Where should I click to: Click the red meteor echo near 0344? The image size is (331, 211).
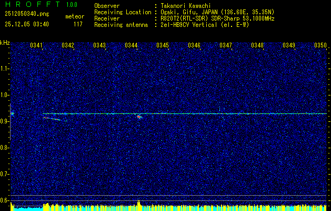[139, 117]
